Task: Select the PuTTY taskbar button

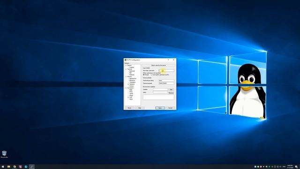Action: point(32,167)
